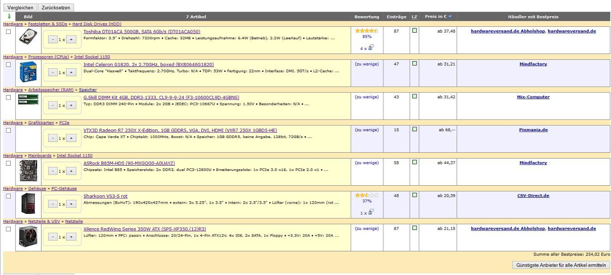Decrease quantity of Intel Celeron G1820

53,72
